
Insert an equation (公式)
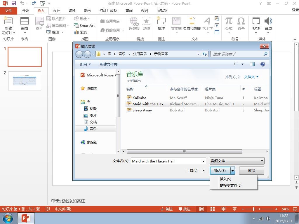[x=229, y=26]
